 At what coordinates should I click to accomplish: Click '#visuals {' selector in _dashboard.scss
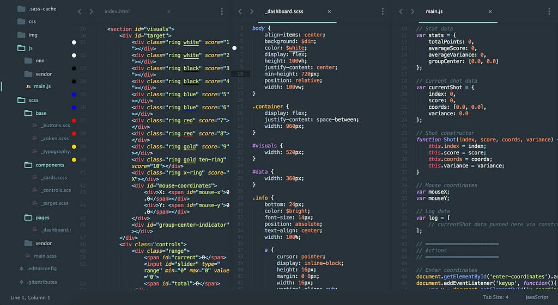[x=267, y=146]
